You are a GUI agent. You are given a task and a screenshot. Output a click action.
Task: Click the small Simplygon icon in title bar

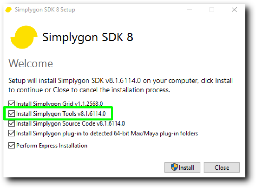pos(8,10)
